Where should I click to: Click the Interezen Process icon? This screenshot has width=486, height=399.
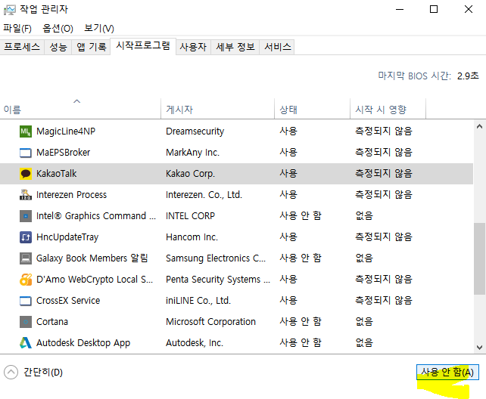[x=26, y=195]
